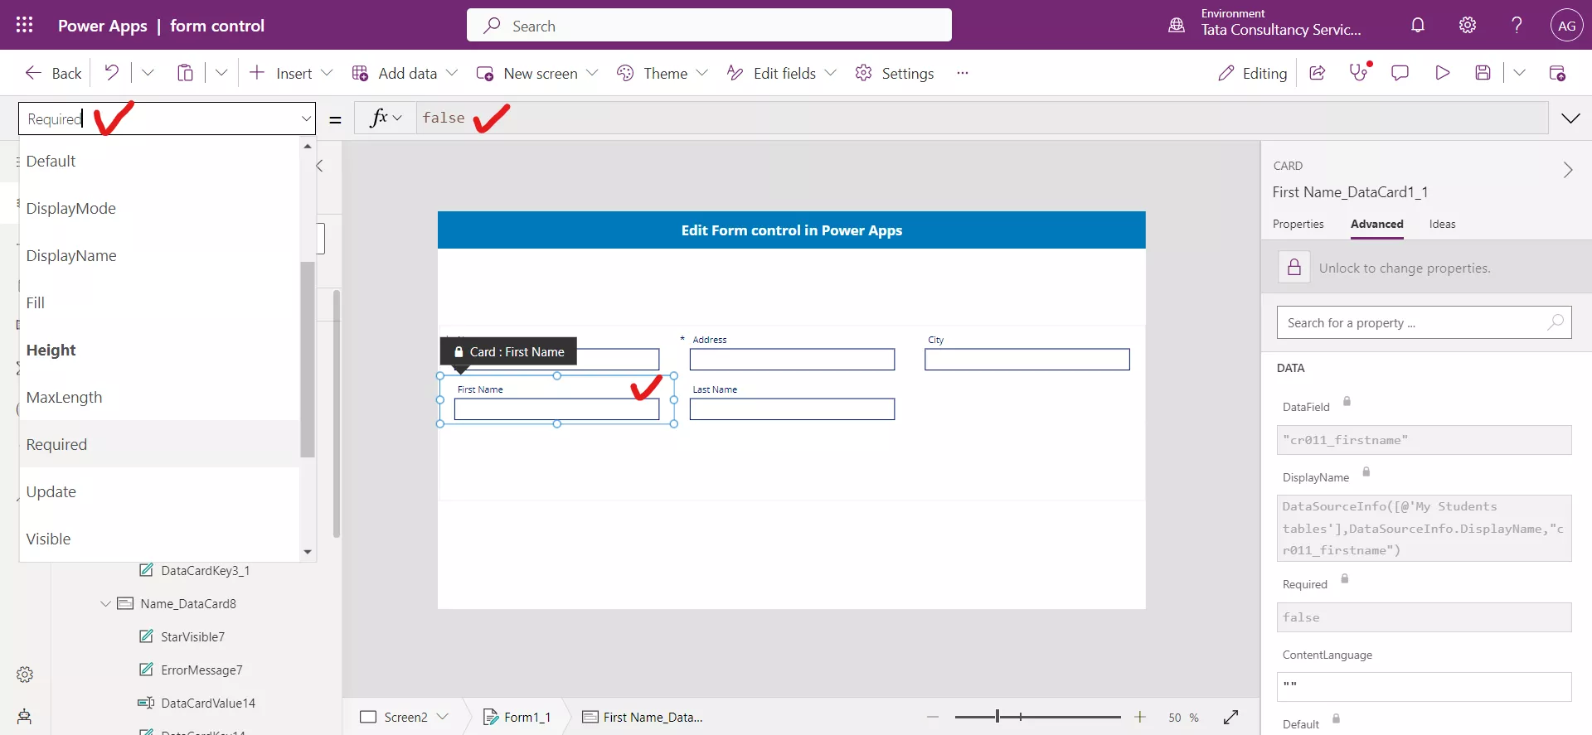Select Default from property list
Screen dimensions: 1592x735
159,161
